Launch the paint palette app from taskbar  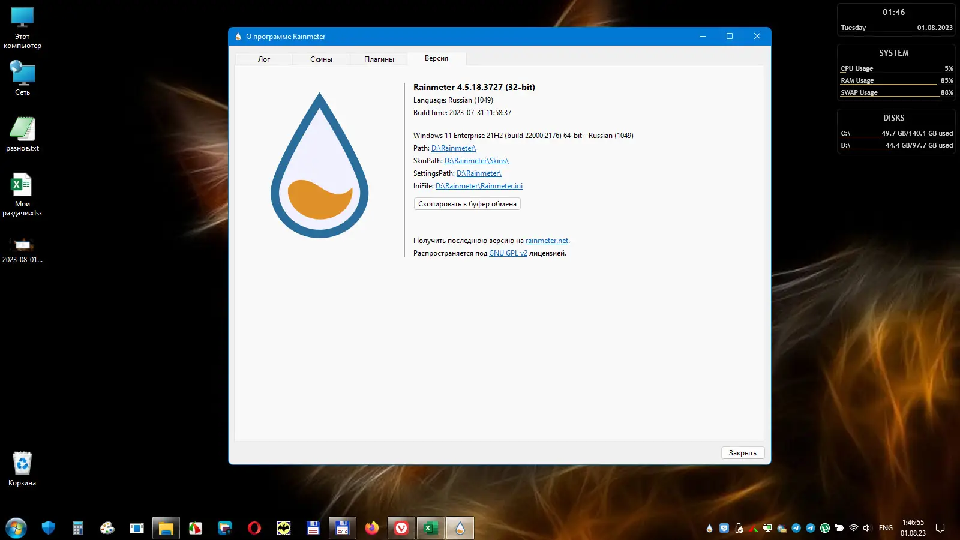[x=107, y=528]
